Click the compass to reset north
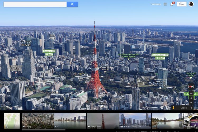 pyautogui.click(x=191, y=86)
